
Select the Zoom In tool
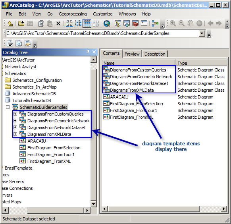pos(173,23)
